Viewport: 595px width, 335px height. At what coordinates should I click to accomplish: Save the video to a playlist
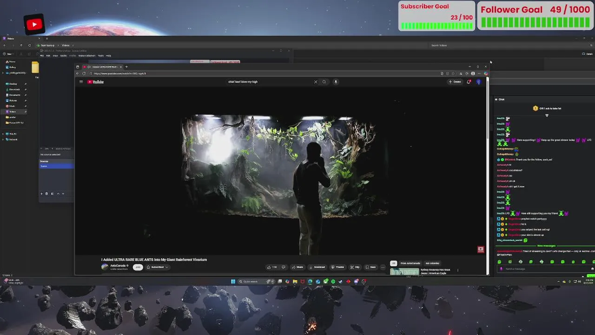[x=371, y=267]
